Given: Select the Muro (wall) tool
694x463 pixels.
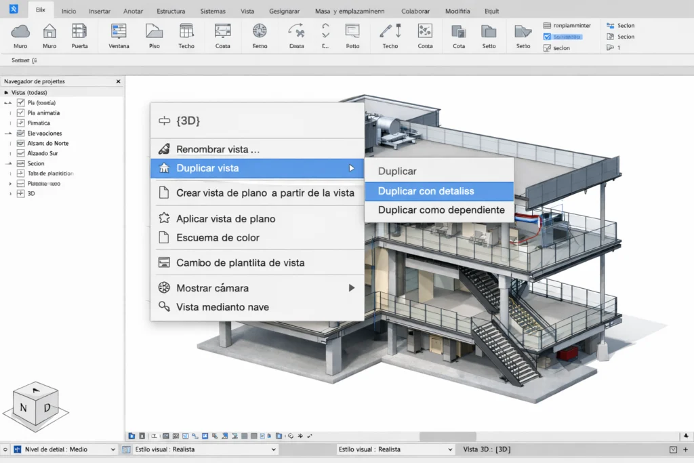Looking at the screenshot, I should (20, 33).
